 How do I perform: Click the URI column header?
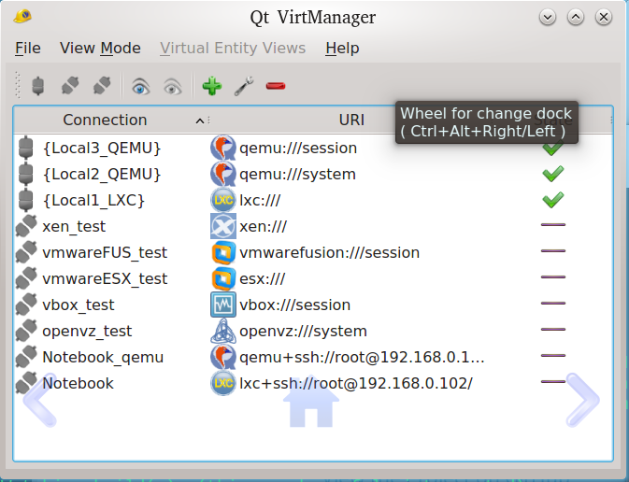[x=351, y=120]
